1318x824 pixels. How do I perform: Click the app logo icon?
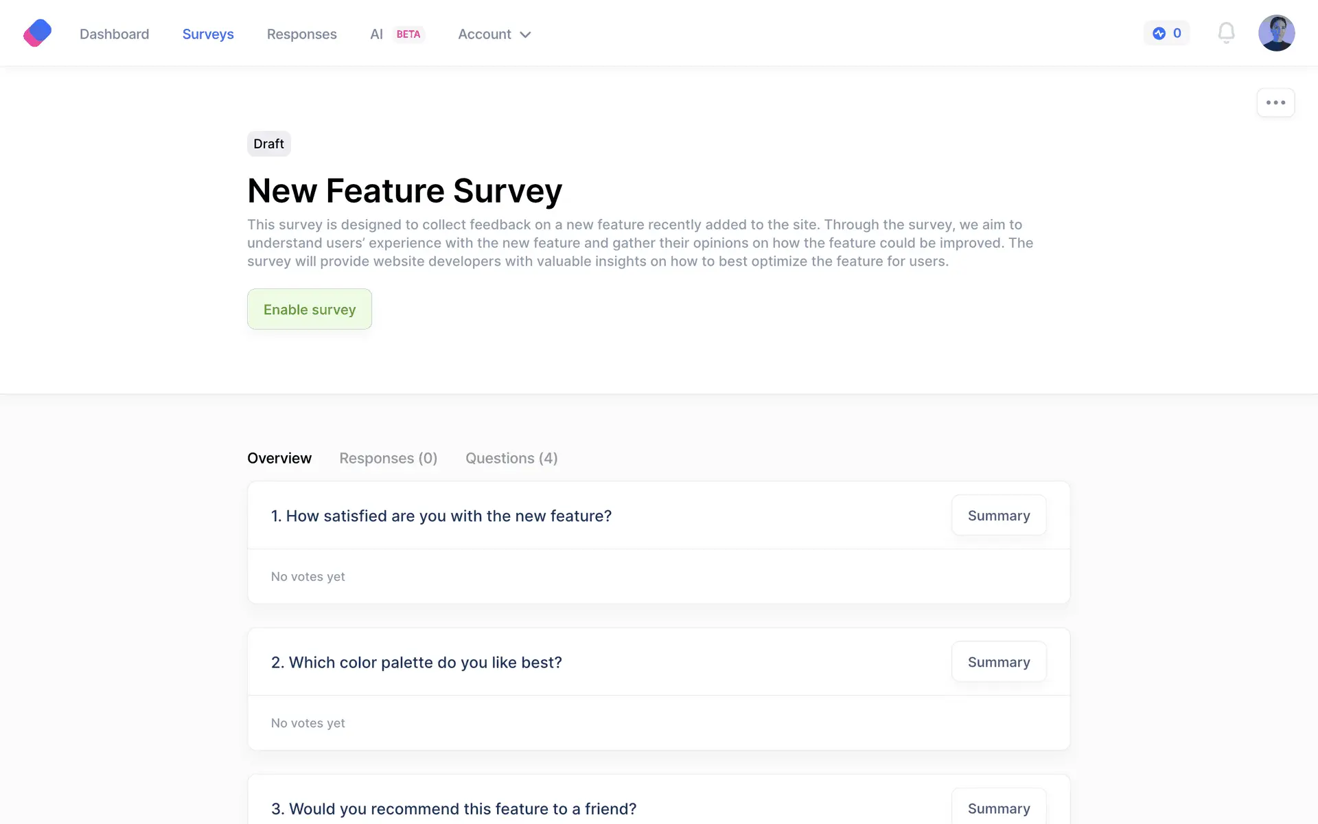[x=38, y=33]
